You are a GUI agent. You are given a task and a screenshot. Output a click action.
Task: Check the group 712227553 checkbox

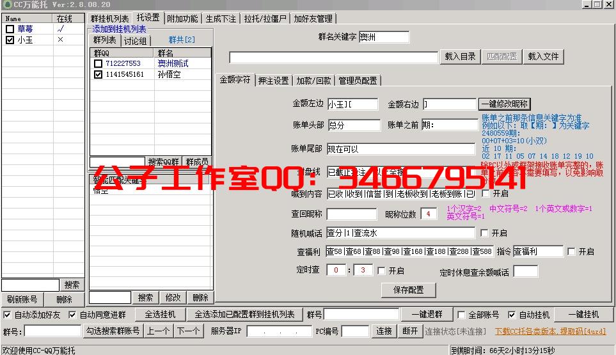[x=99, y=63]
